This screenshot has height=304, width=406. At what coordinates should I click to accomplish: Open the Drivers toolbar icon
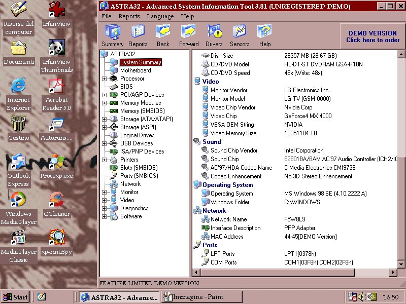214,35
